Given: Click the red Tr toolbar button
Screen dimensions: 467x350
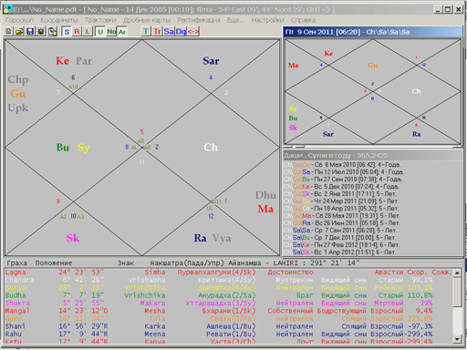Looking at the screenshot, I should 157,31.
